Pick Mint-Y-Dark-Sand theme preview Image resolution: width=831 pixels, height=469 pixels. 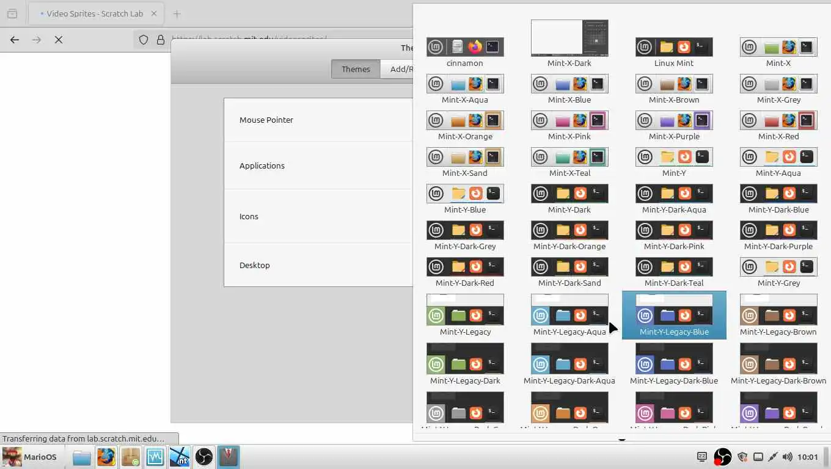569,267
